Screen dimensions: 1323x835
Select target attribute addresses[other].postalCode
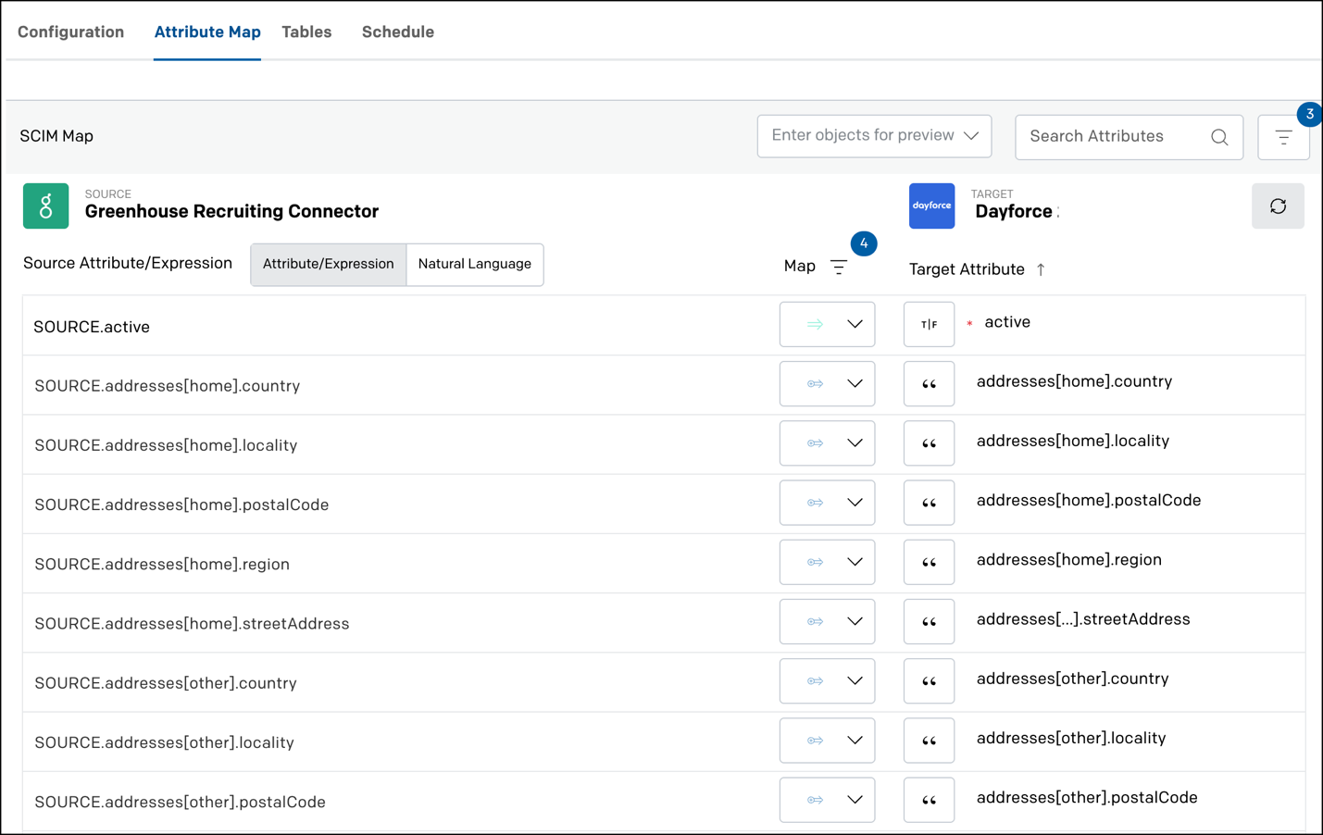1087,797
